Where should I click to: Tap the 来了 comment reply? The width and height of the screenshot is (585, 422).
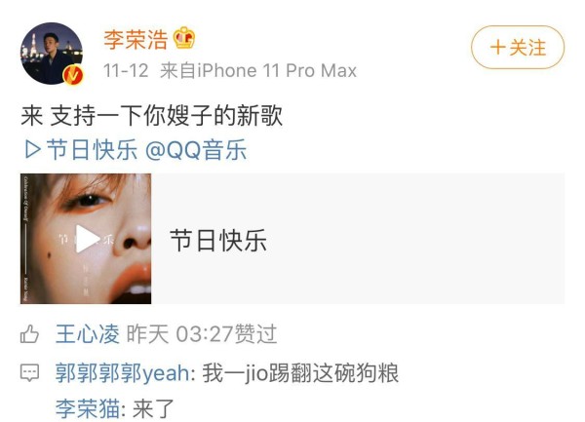click(153, 408)
